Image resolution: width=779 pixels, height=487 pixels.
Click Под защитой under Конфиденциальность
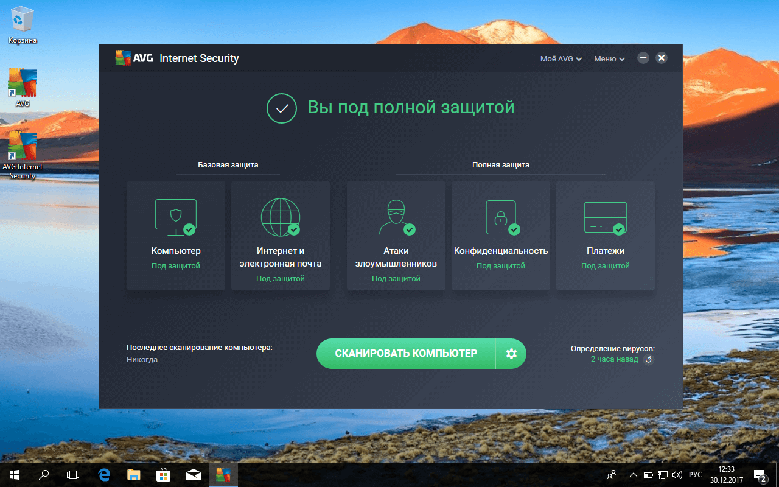coord(501,266)
